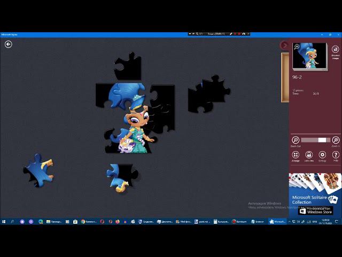Viewport: 342px width, 257px height.
Task: Click the taskbar clock
Action: click(x=325, y=222)
